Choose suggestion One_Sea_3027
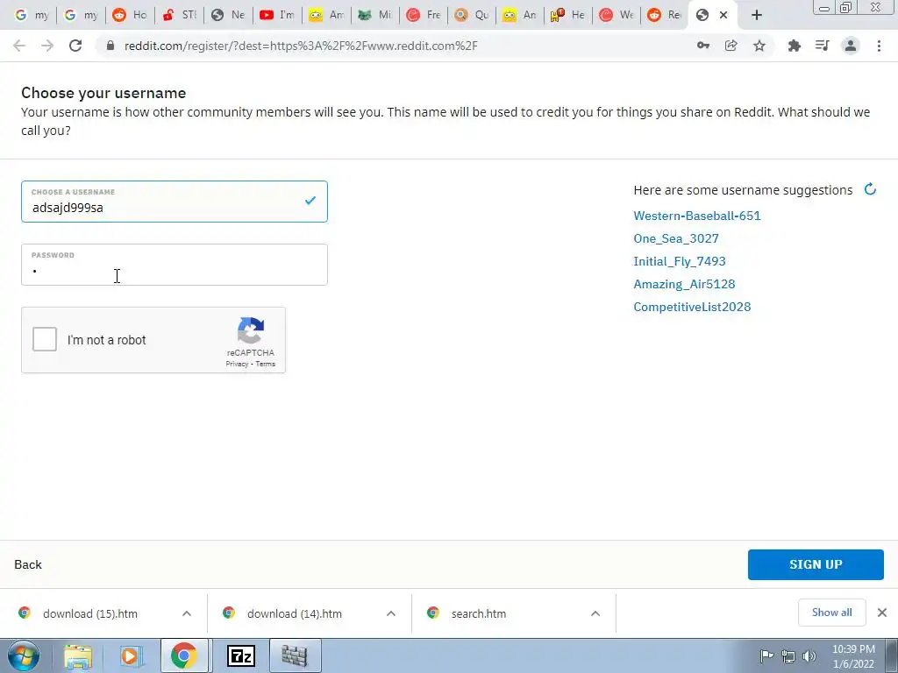The height and width of the screenshot is (673, 898). tap(676, 238)
